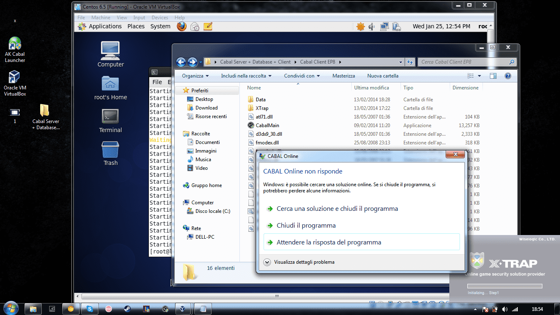560x315 pixels.
Task: Expand the Cabal Client EP8 breadcrumb arrow
Action: click(x=340, y=62)
